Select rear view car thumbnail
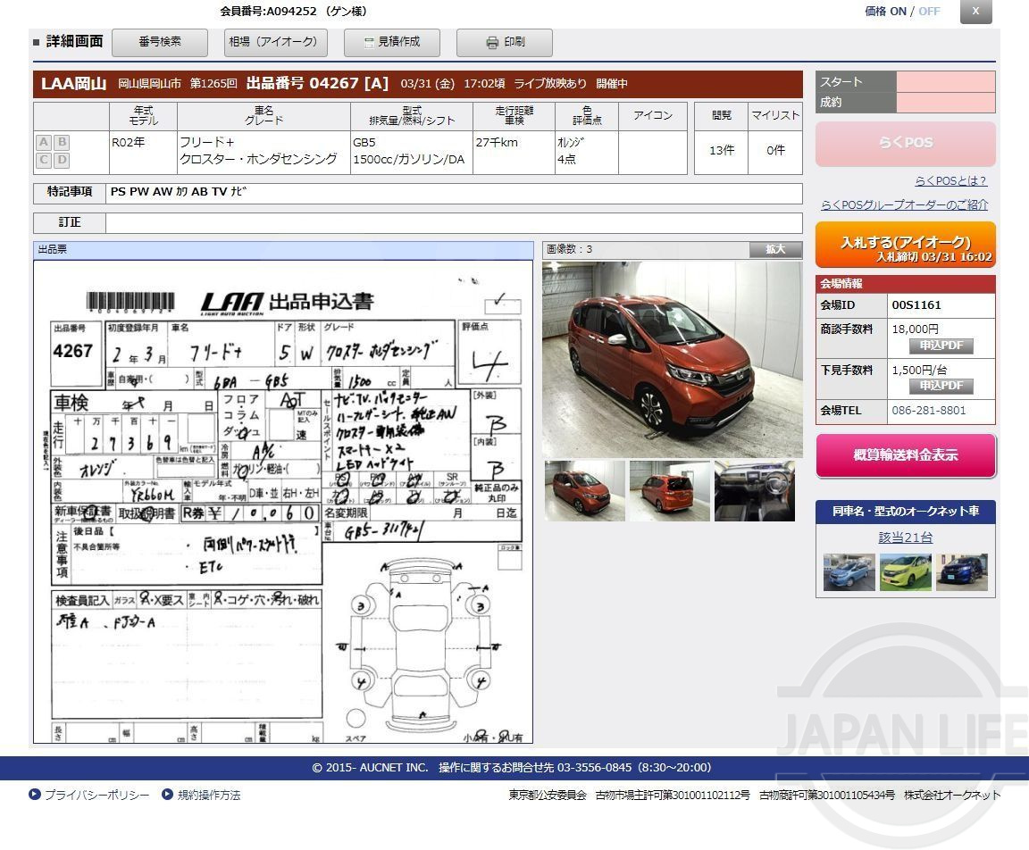This screenshot has height=850, width=1029. pos(669,491)
